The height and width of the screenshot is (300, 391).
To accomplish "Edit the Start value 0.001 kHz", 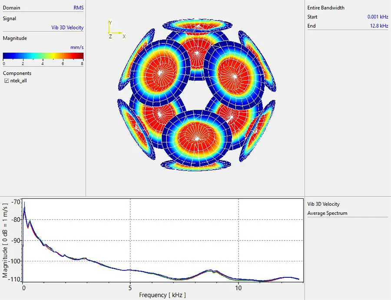I will tap(378, 17).
